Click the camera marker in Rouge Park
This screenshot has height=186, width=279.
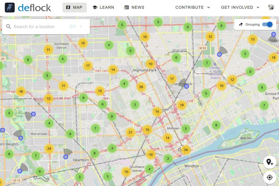[x=33, y=114]
